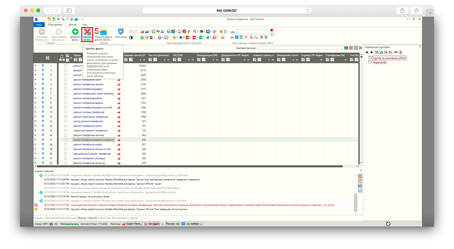Viewport: 454px width, 249px height.
Task: Expand row 21 with its plus icon
Action: pos(35,158)
